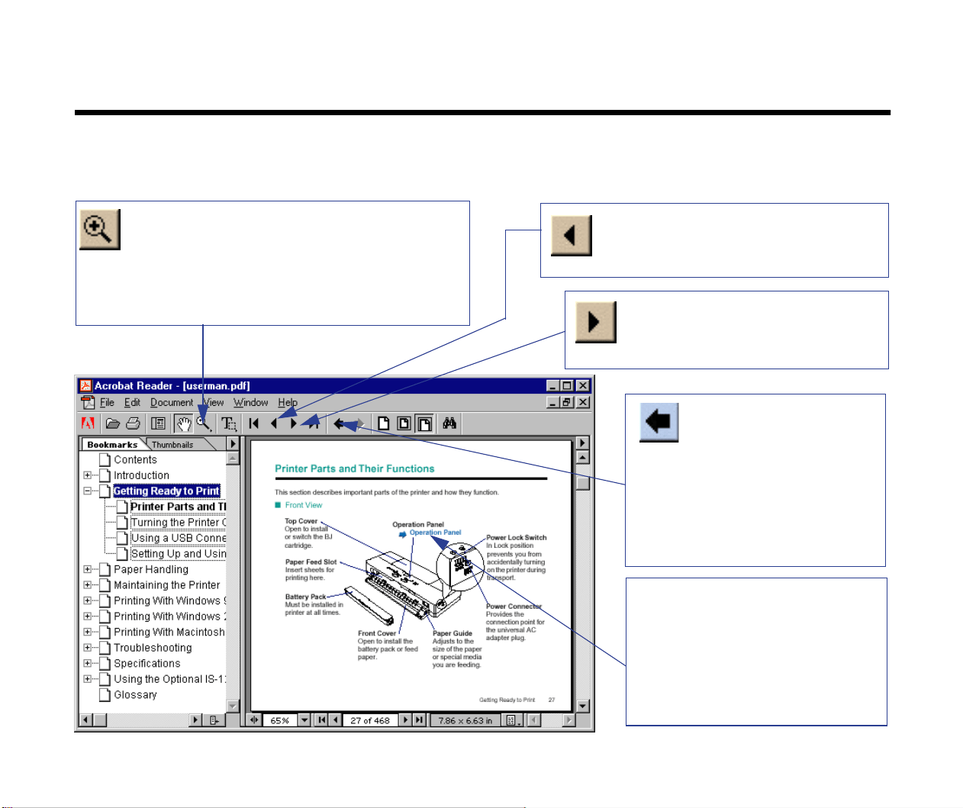Image resolution: width=963 pixels, height=808 pixels.
Task: Expand the Troubleshooting bookmark
Action: point(87,648)
